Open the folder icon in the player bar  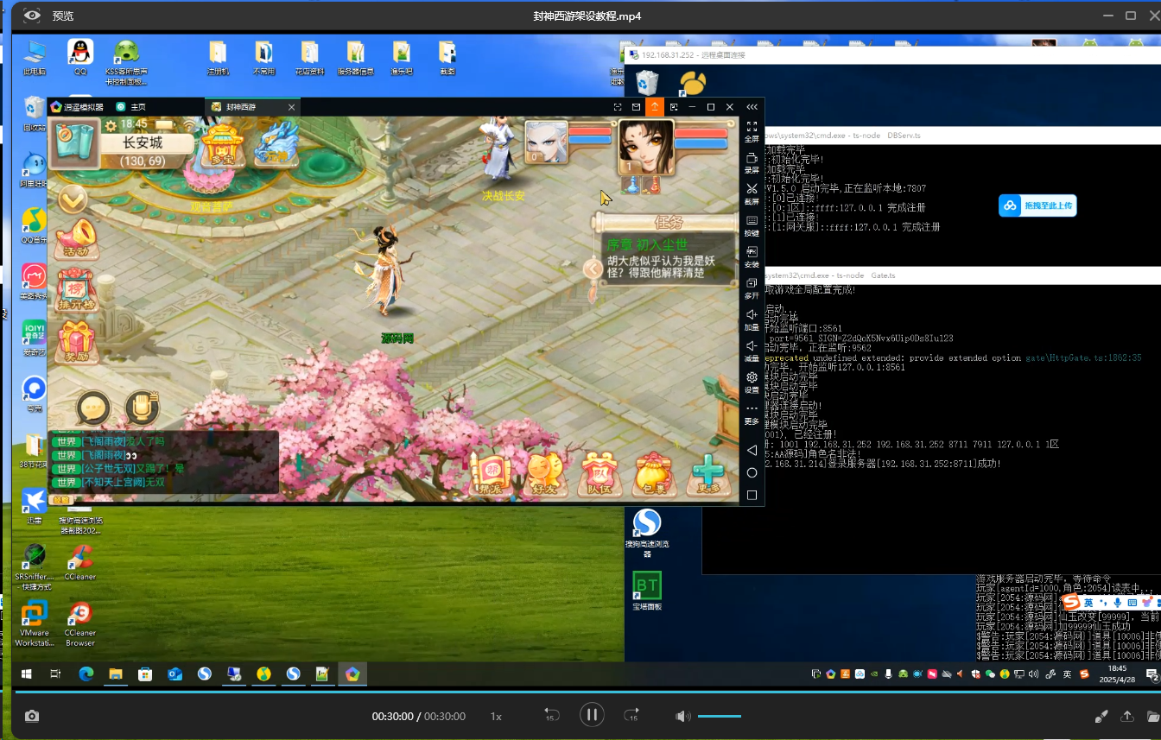coord(1152,716)
